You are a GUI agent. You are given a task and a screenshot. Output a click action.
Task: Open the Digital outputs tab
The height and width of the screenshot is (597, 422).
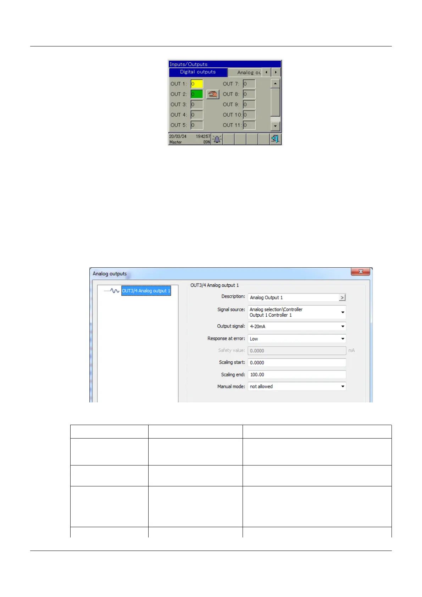click(198, 72)
